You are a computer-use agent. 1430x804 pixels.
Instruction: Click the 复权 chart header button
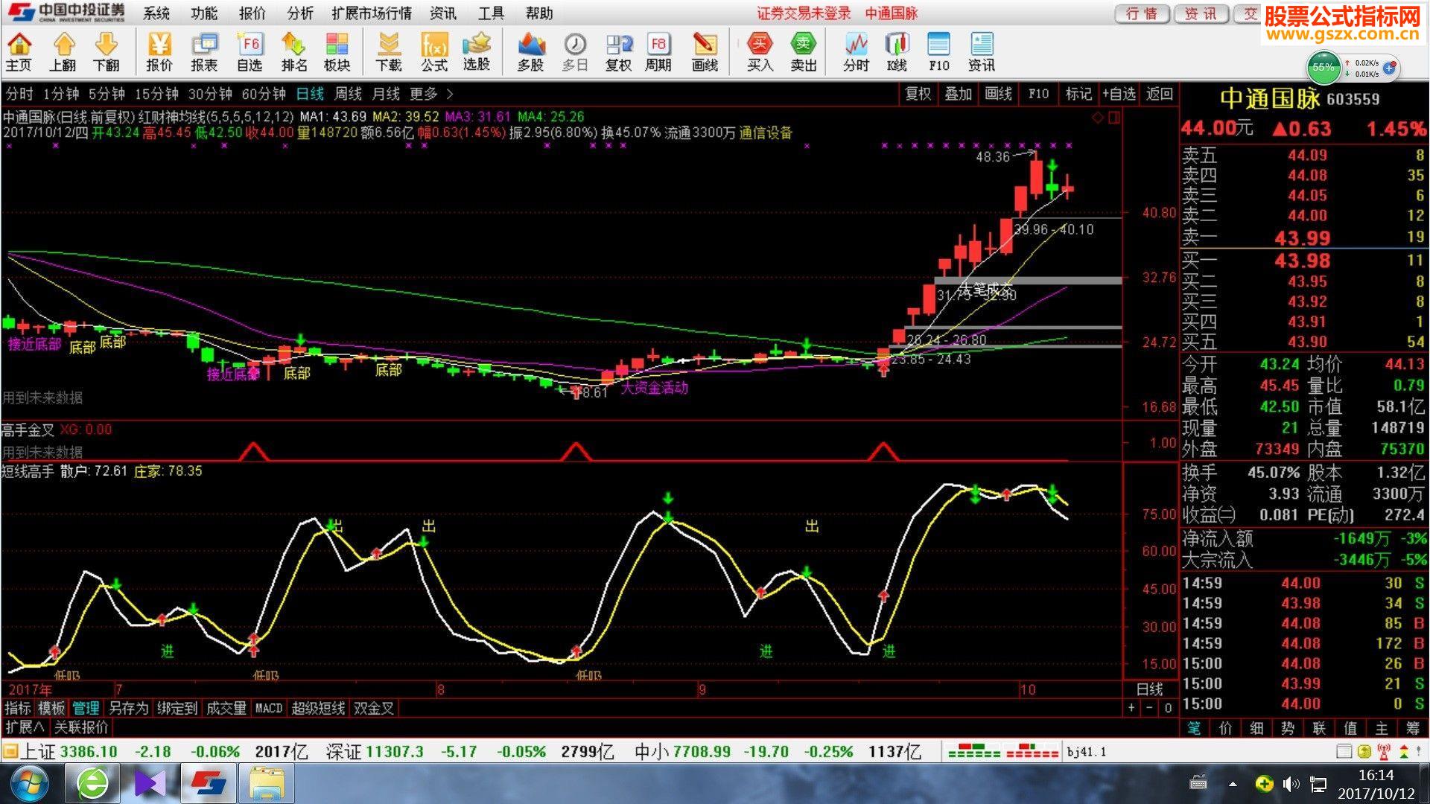918,94
